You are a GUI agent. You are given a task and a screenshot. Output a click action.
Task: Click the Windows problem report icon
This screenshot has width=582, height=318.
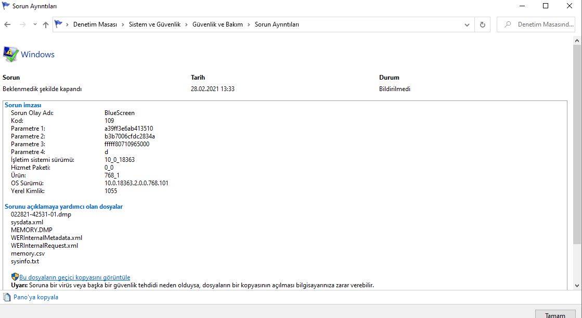10,54
